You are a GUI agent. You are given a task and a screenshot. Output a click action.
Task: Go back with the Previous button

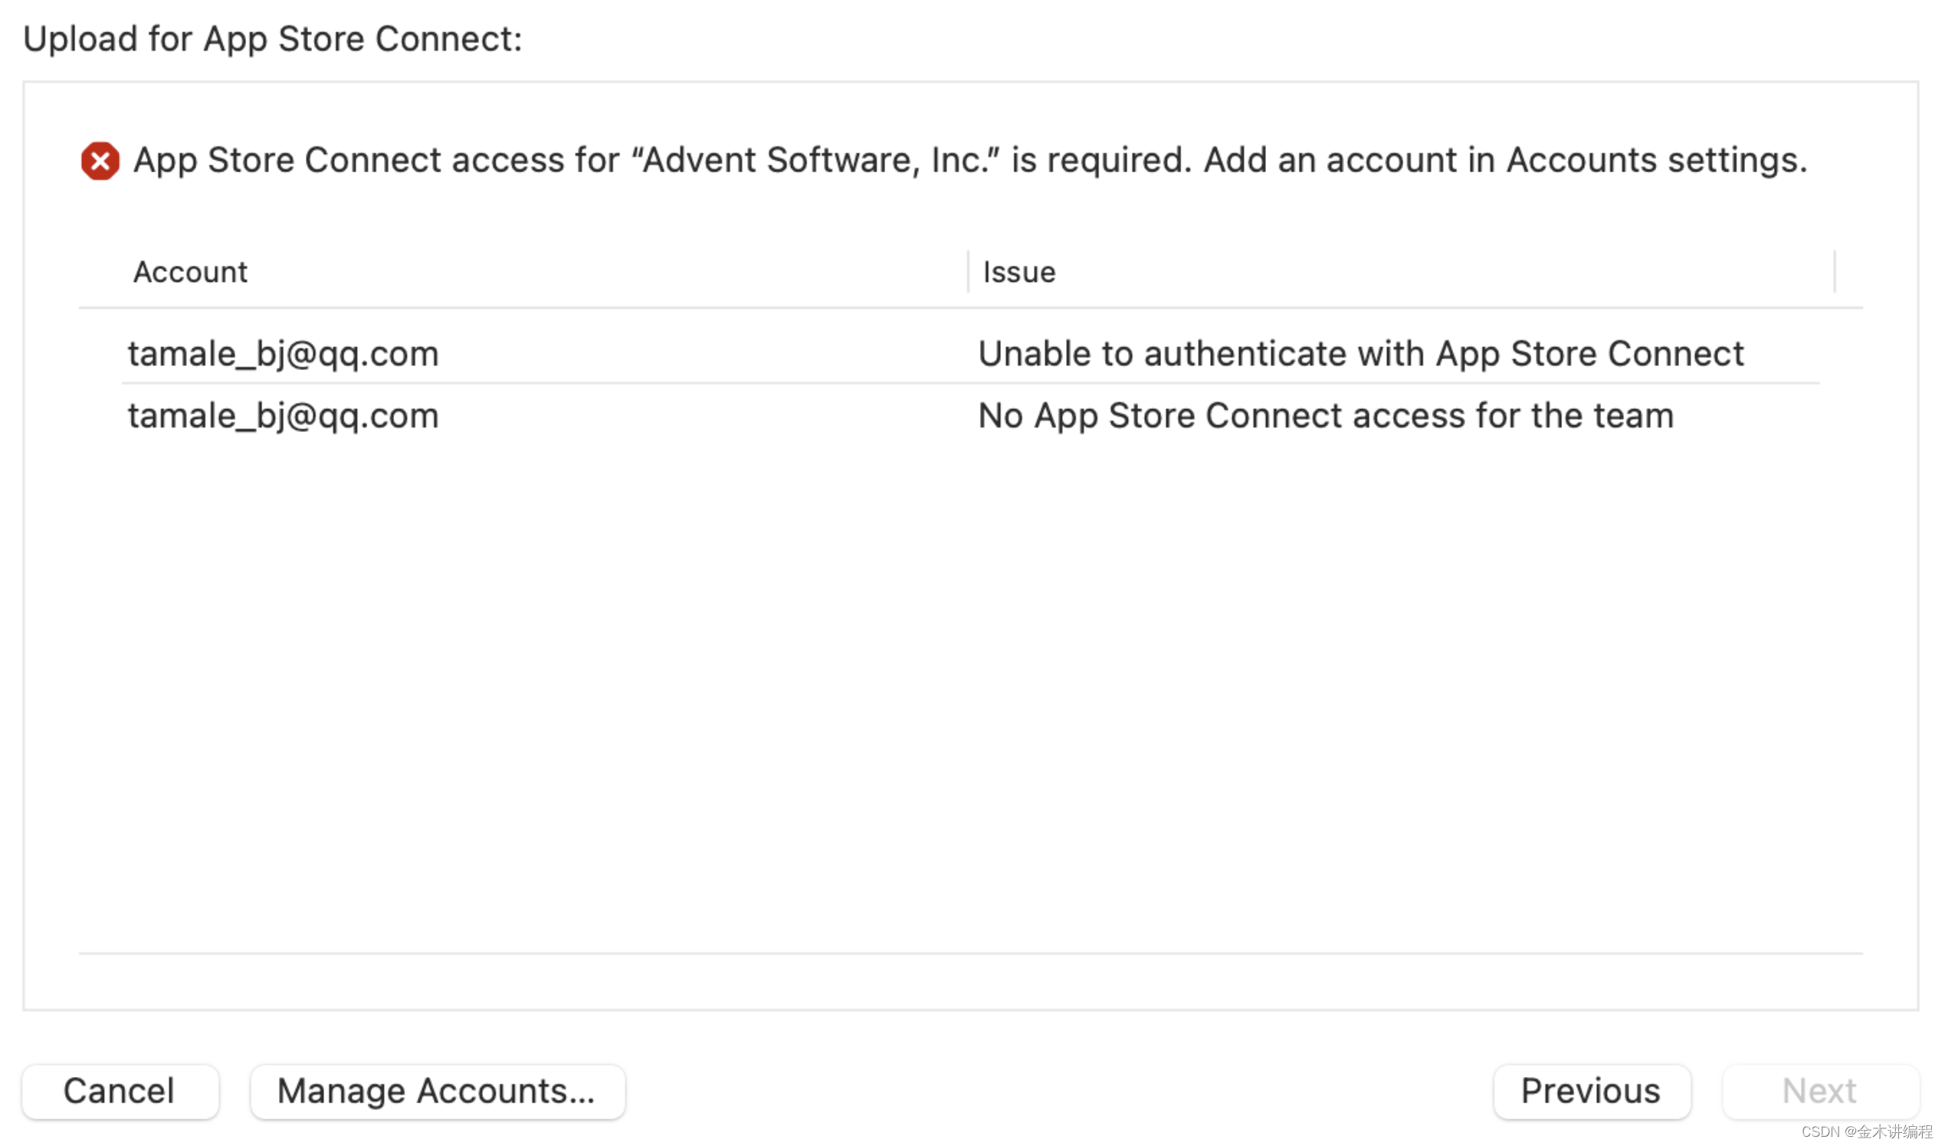(1591, 1091)
